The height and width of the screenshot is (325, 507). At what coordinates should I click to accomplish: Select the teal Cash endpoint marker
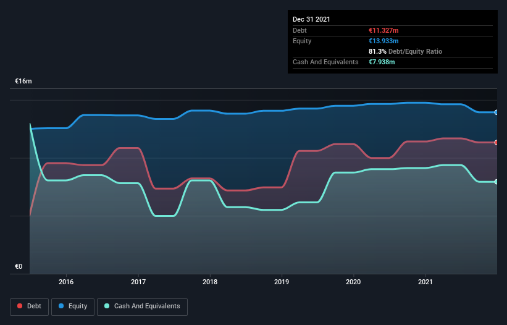(x=497, y=182)
